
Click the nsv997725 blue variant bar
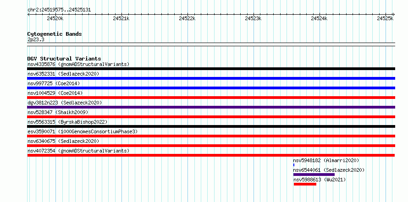click(211, 88)
